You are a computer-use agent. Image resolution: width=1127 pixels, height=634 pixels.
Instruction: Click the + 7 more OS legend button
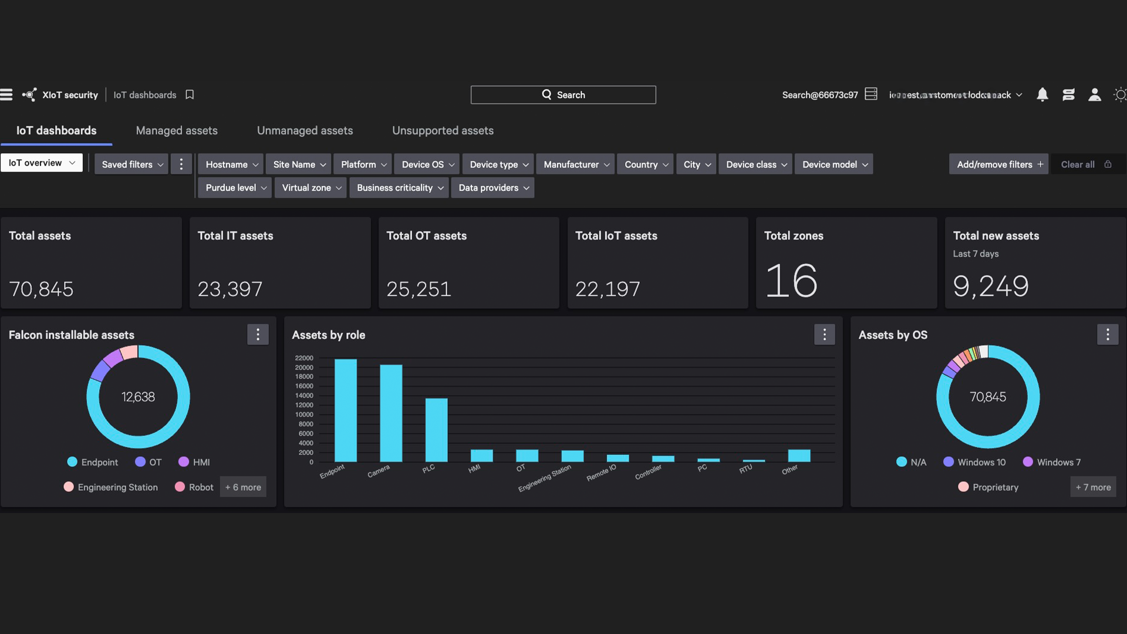pyautogui.click(x=1093, y=487)
